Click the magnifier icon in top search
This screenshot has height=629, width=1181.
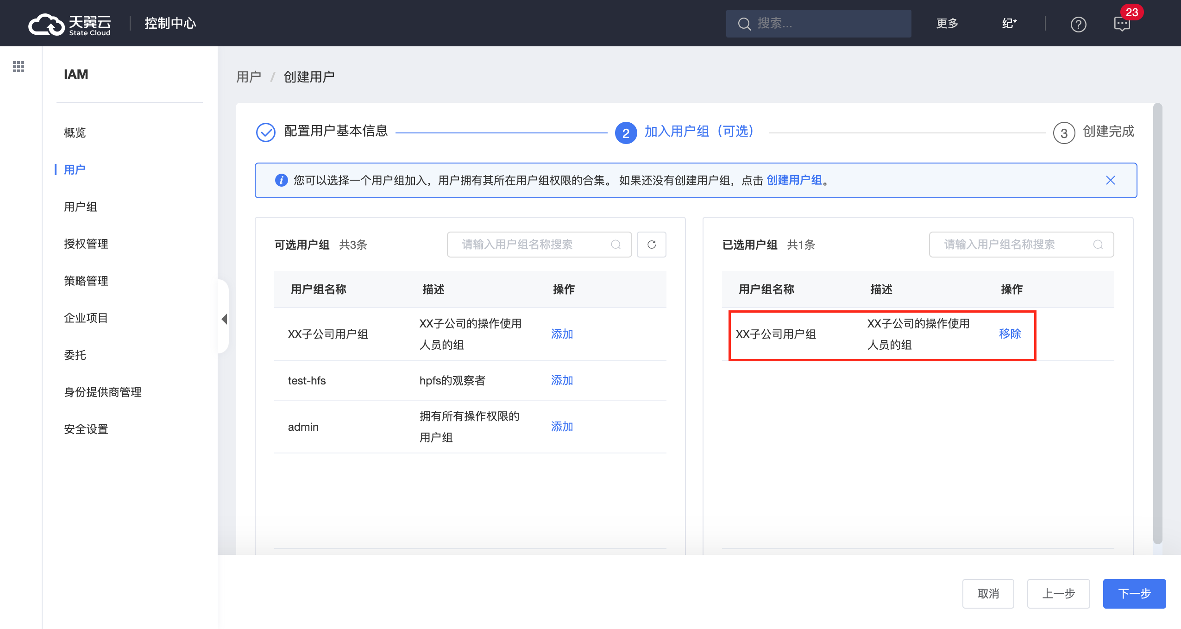pos(744,24)
